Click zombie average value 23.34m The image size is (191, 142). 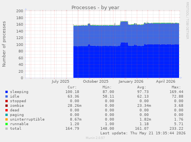(144, 106)
